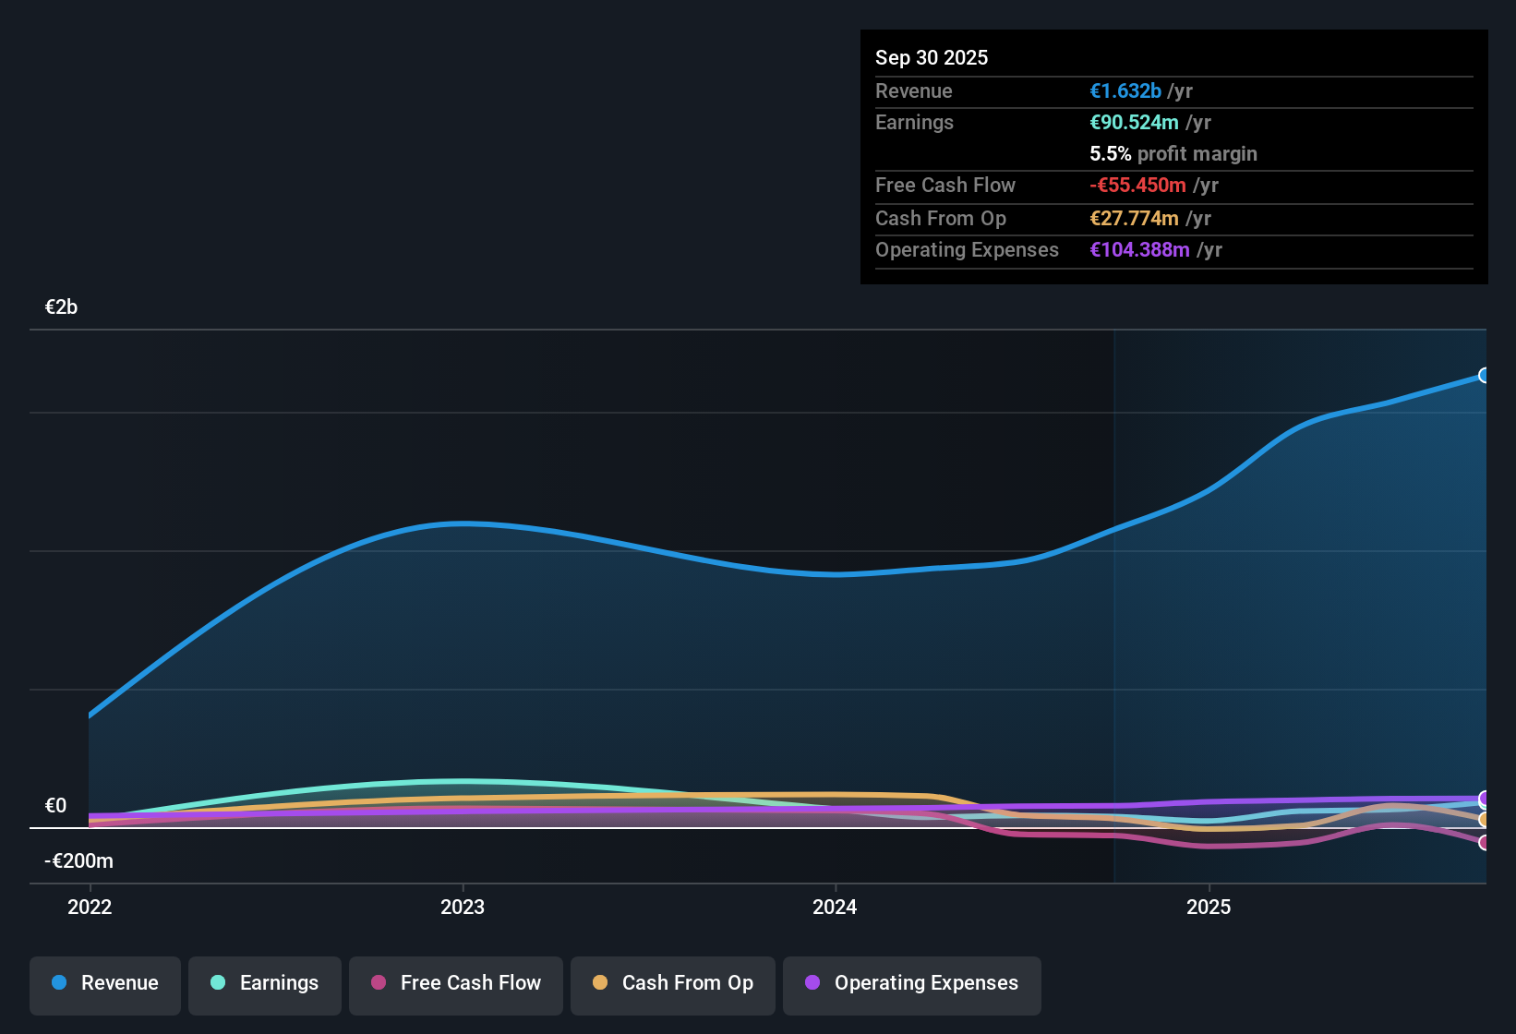Click the Cash From Op legend chip

(x=672, y=985)
